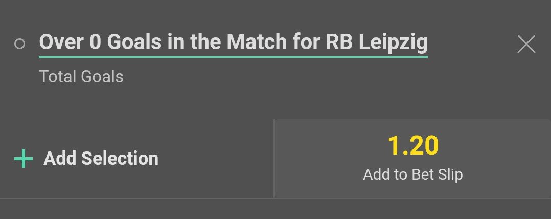Click the word Add beside the plus icon
The image size is (551, 219).
(60, 159)
